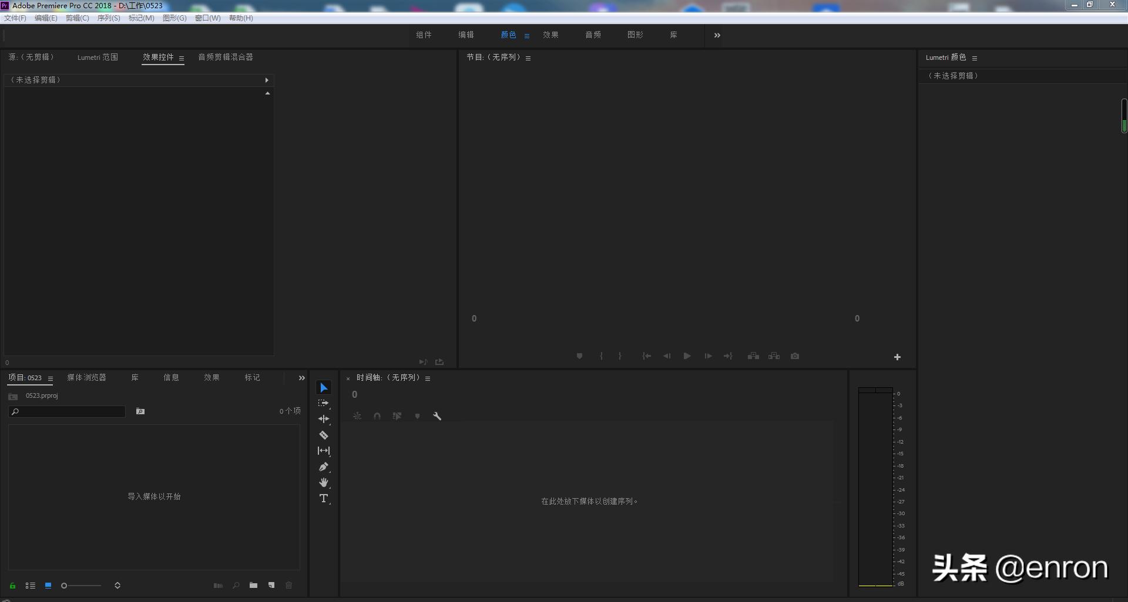Select the Razor tool
1128x602 pixels.
coord(324,435)
